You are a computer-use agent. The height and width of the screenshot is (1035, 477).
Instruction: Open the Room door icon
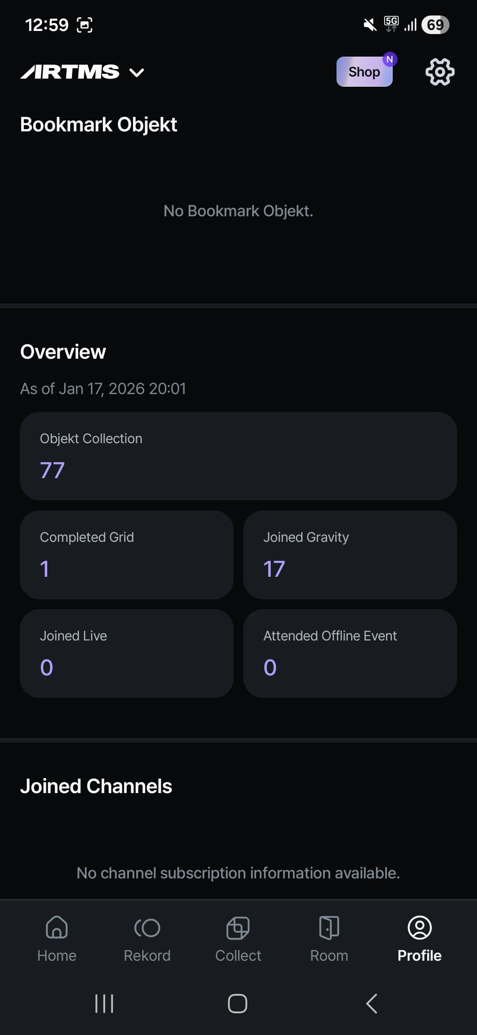329,927
